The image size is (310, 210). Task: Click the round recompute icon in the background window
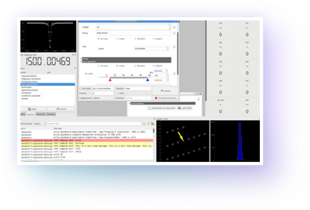pyautogui.click(x=199, y=99)
